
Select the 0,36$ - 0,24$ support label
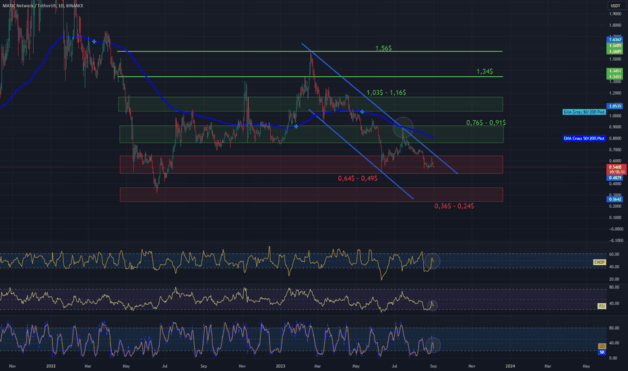click(x=454, y=206)
